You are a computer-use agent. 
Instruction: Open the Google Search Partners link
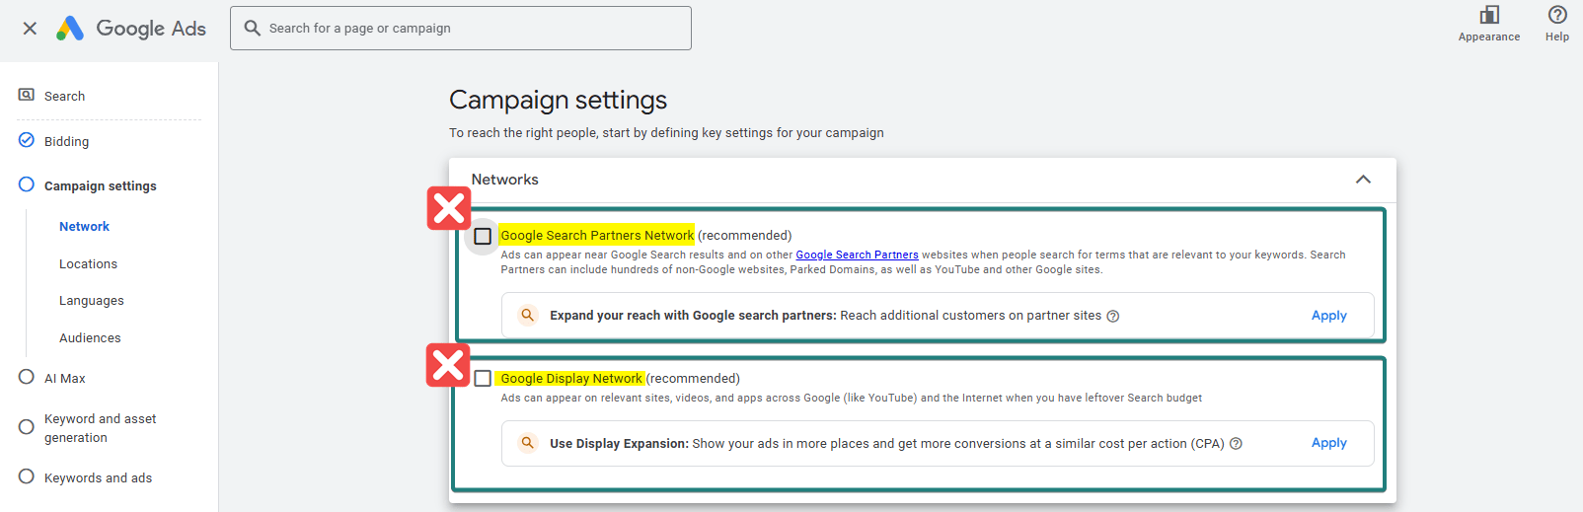(x=857, y=255)
